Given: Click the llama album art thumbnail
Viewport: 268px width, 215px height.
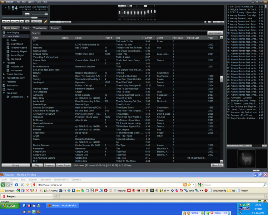Looking at the screenshot, I should (247, 159).
